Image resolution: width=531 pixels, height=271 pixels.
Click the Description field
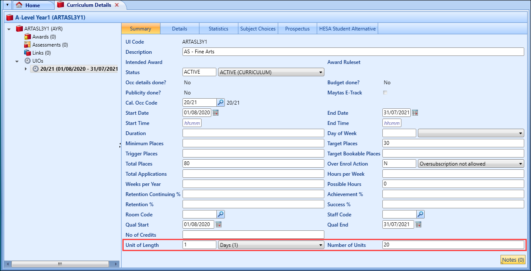coord(353,52)
